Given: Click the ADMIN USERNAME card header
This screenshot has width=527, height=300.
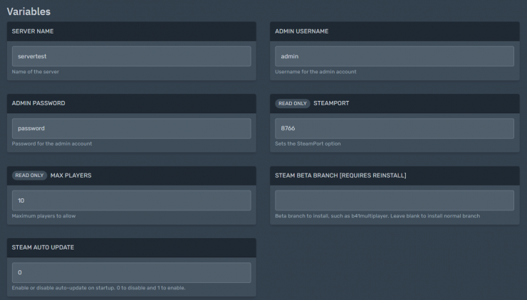Looking at the screenshot, I should [x=301, y=31].
